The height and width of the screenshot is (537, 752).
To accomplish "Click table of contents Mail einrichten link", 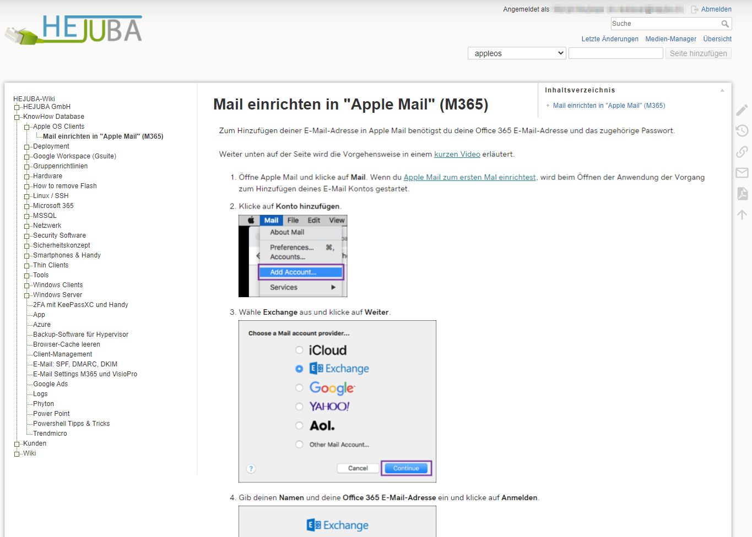I will pos(609,106).
